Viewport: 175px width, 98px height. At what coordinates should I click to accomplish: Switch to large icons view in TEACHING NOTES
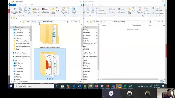[164, 82]
